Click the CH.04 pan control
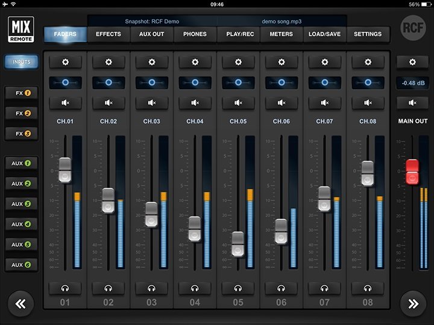Image resolution: width=434 pixels, height=325 pixels. (195, 82)
